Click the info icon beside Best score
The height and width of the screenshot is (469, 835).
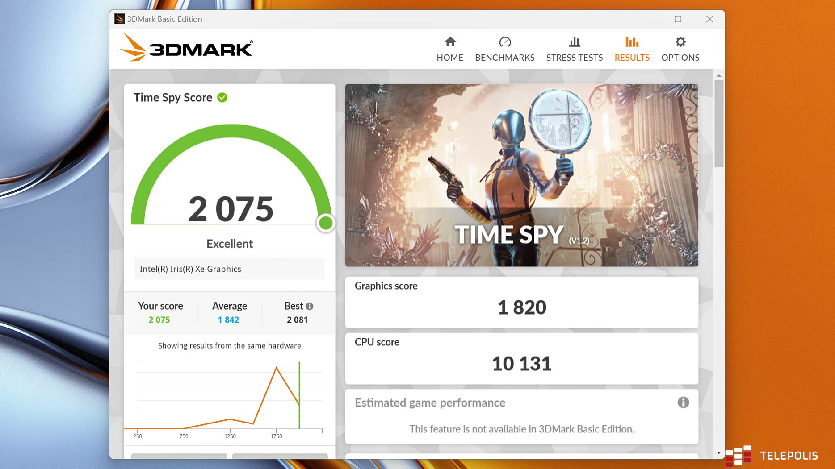coord(310,306)
